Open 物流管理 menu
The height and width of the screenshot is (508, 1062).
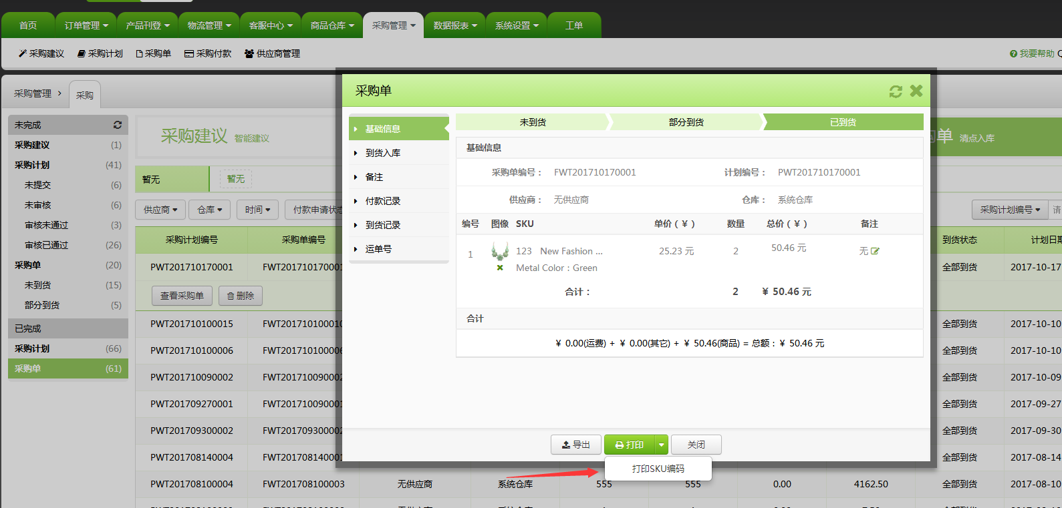[209, 25]
